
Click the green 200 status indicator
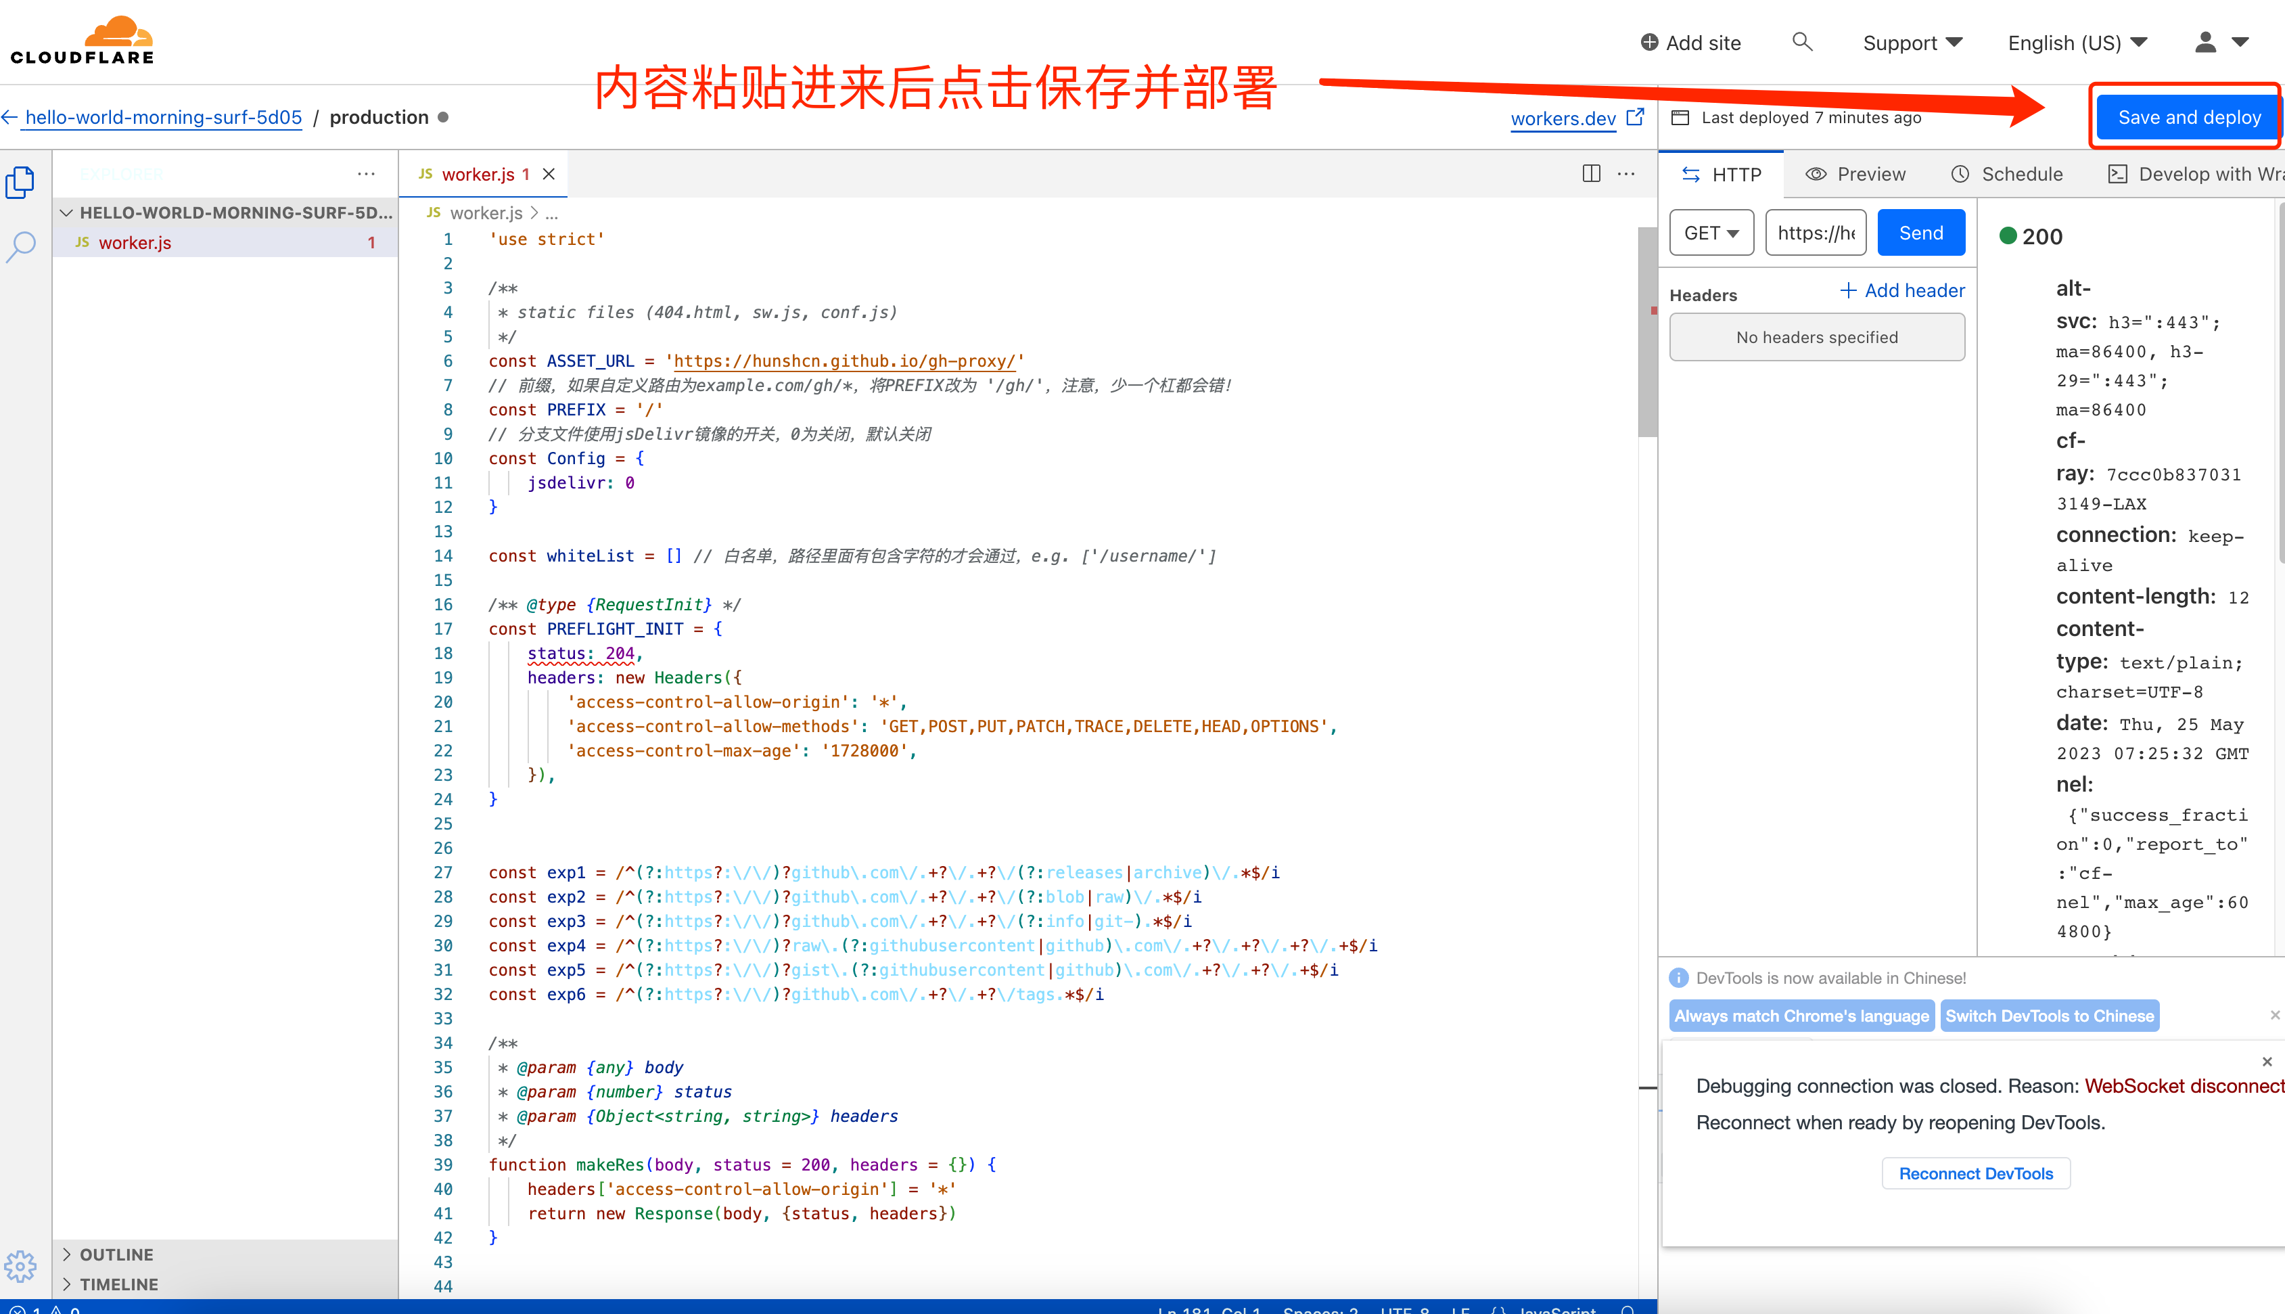2008,236
